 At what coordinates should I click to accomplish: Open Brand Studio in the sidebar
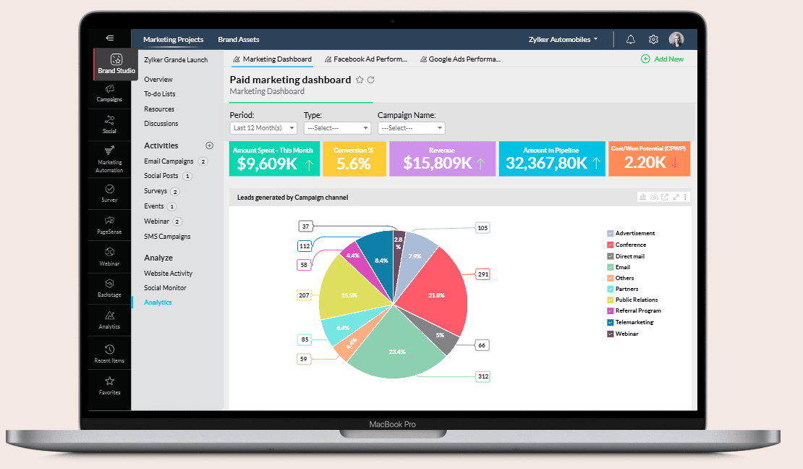click(116, 64)
